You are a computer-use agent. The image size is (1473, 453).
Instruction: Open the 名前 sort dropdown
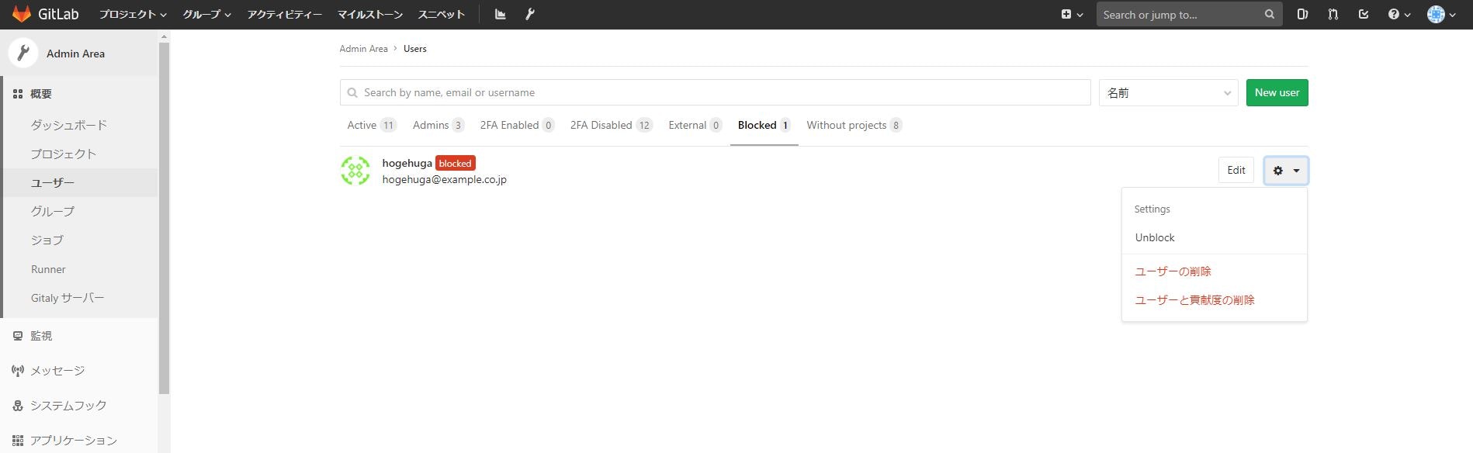pyautogui.click(x=1168, y=92)
